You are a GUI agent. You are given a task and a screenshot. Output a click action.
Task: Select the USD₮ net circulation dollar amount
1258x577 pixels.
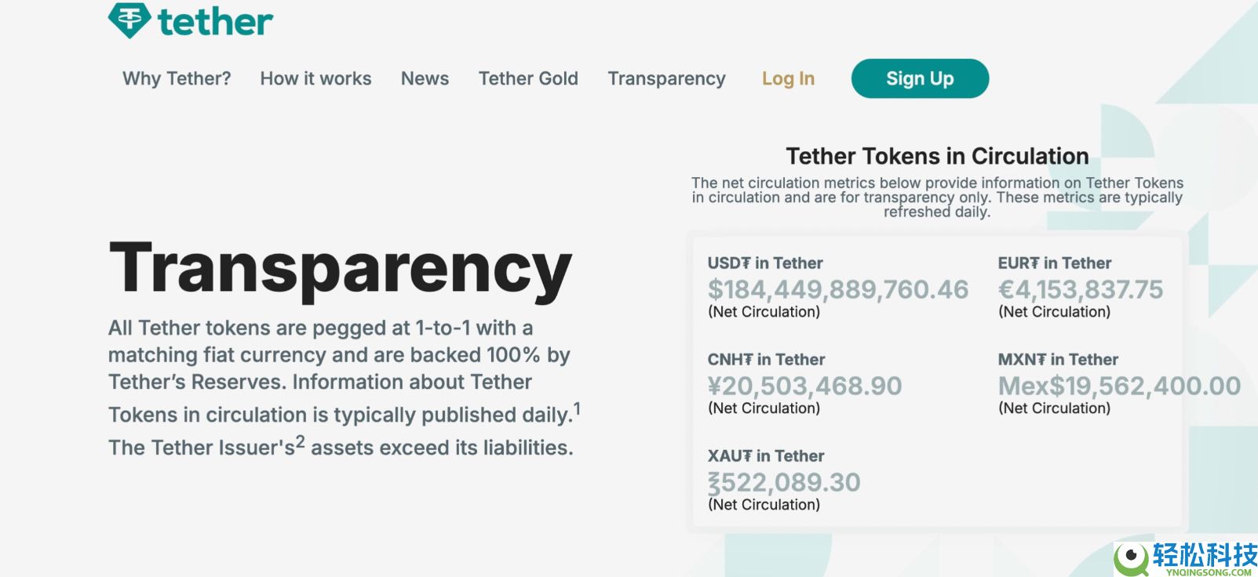[838, 289]
